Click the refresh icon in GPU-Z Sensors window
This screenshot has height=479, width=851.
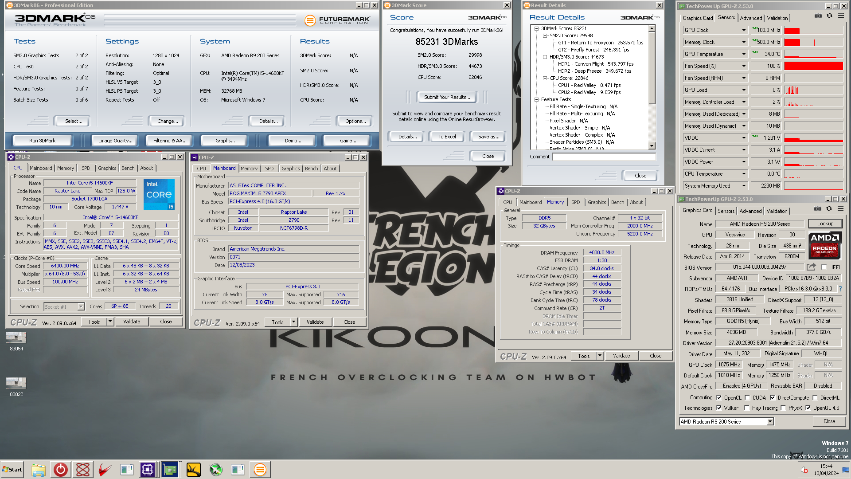tap(829, 16)
